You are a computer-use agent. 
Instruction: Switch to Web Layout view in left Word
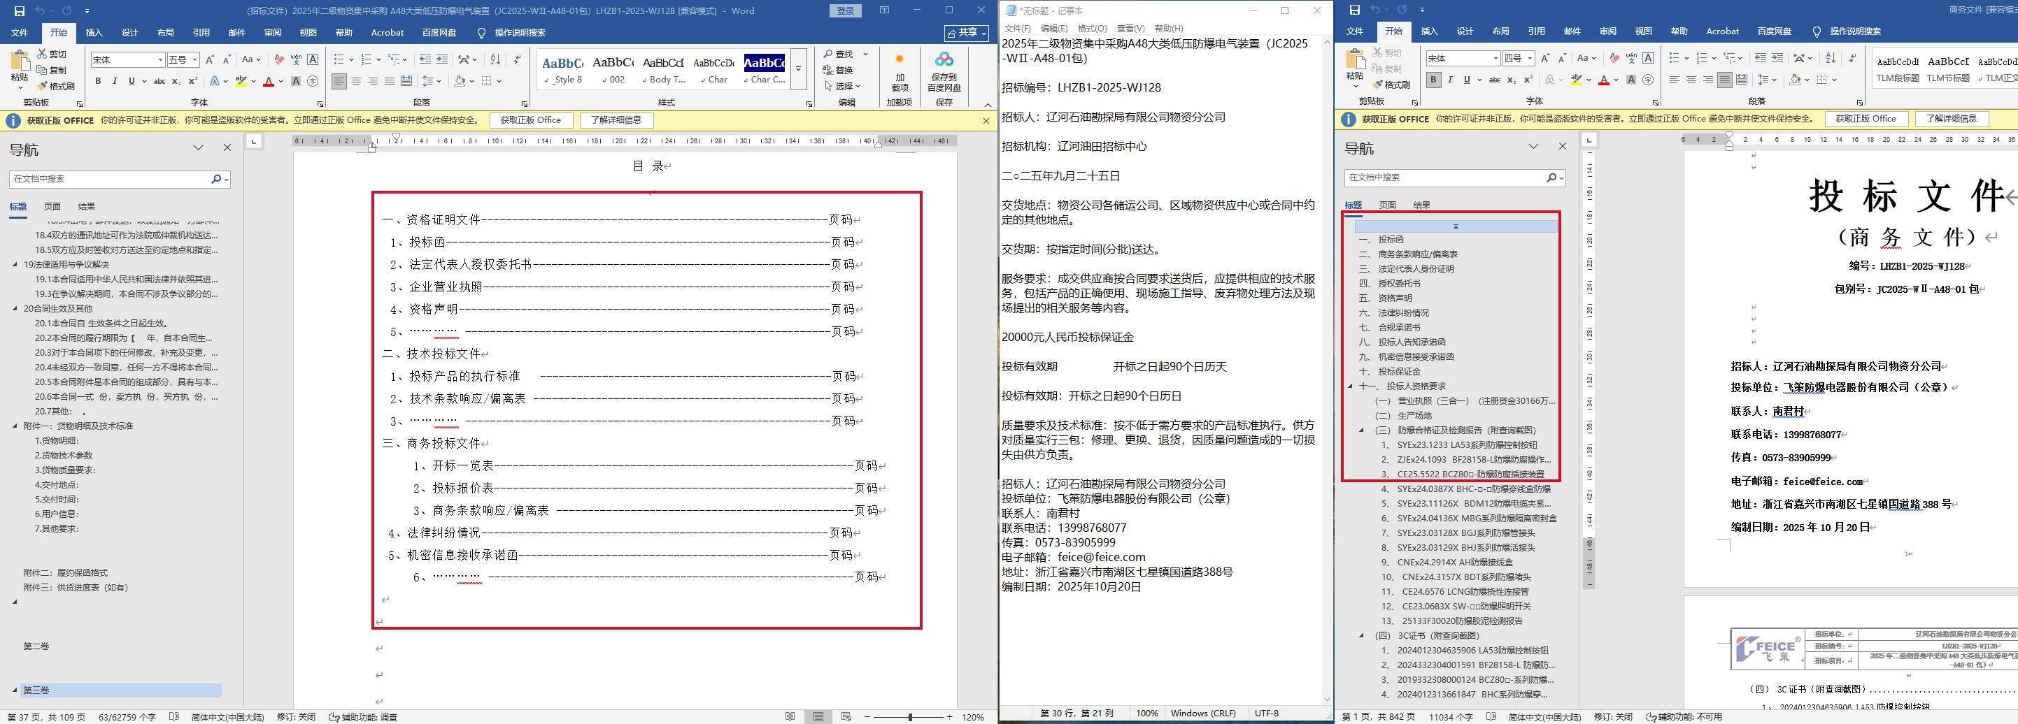(x=846, y=717)
